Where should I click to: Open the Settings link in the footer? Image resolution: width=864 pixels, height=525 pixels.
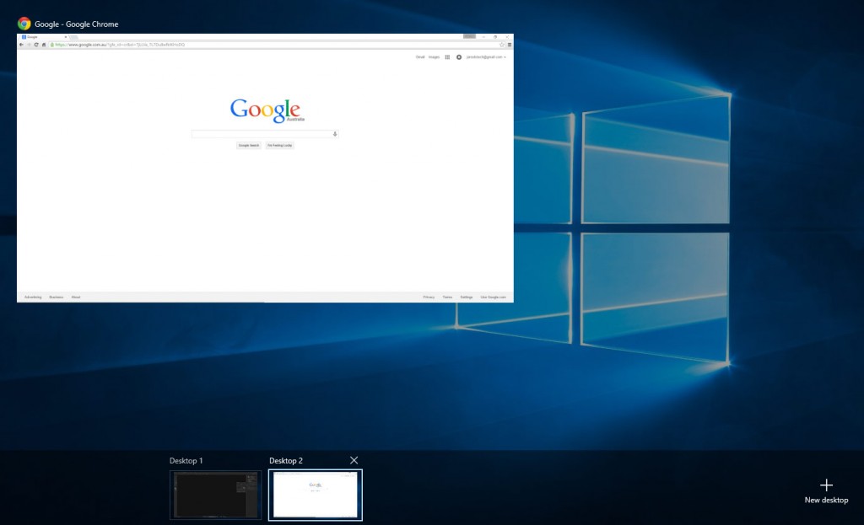466,297
